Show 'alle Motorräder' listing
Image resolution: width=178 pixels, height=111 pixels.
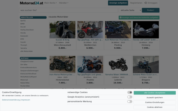click(x=27, y=51)
